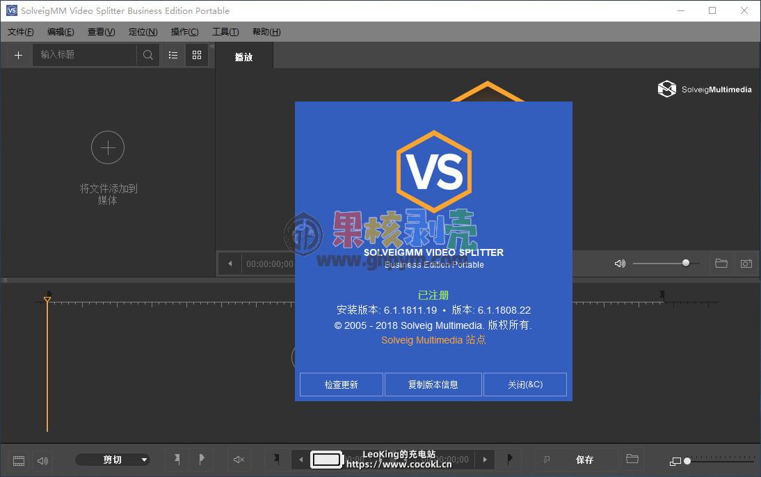This screenshot has width=761, height=477.
Task: Open the 文件(F) menu
Action: click(20, 32)
